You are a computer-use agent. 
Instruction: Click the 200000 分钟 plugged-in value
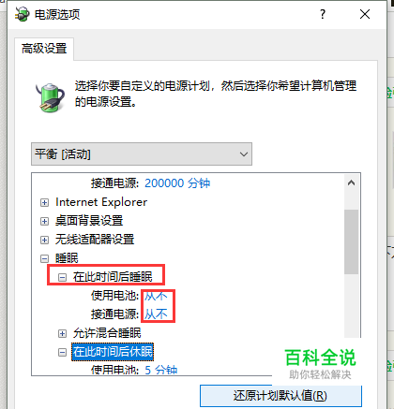(x=177, y=183)
